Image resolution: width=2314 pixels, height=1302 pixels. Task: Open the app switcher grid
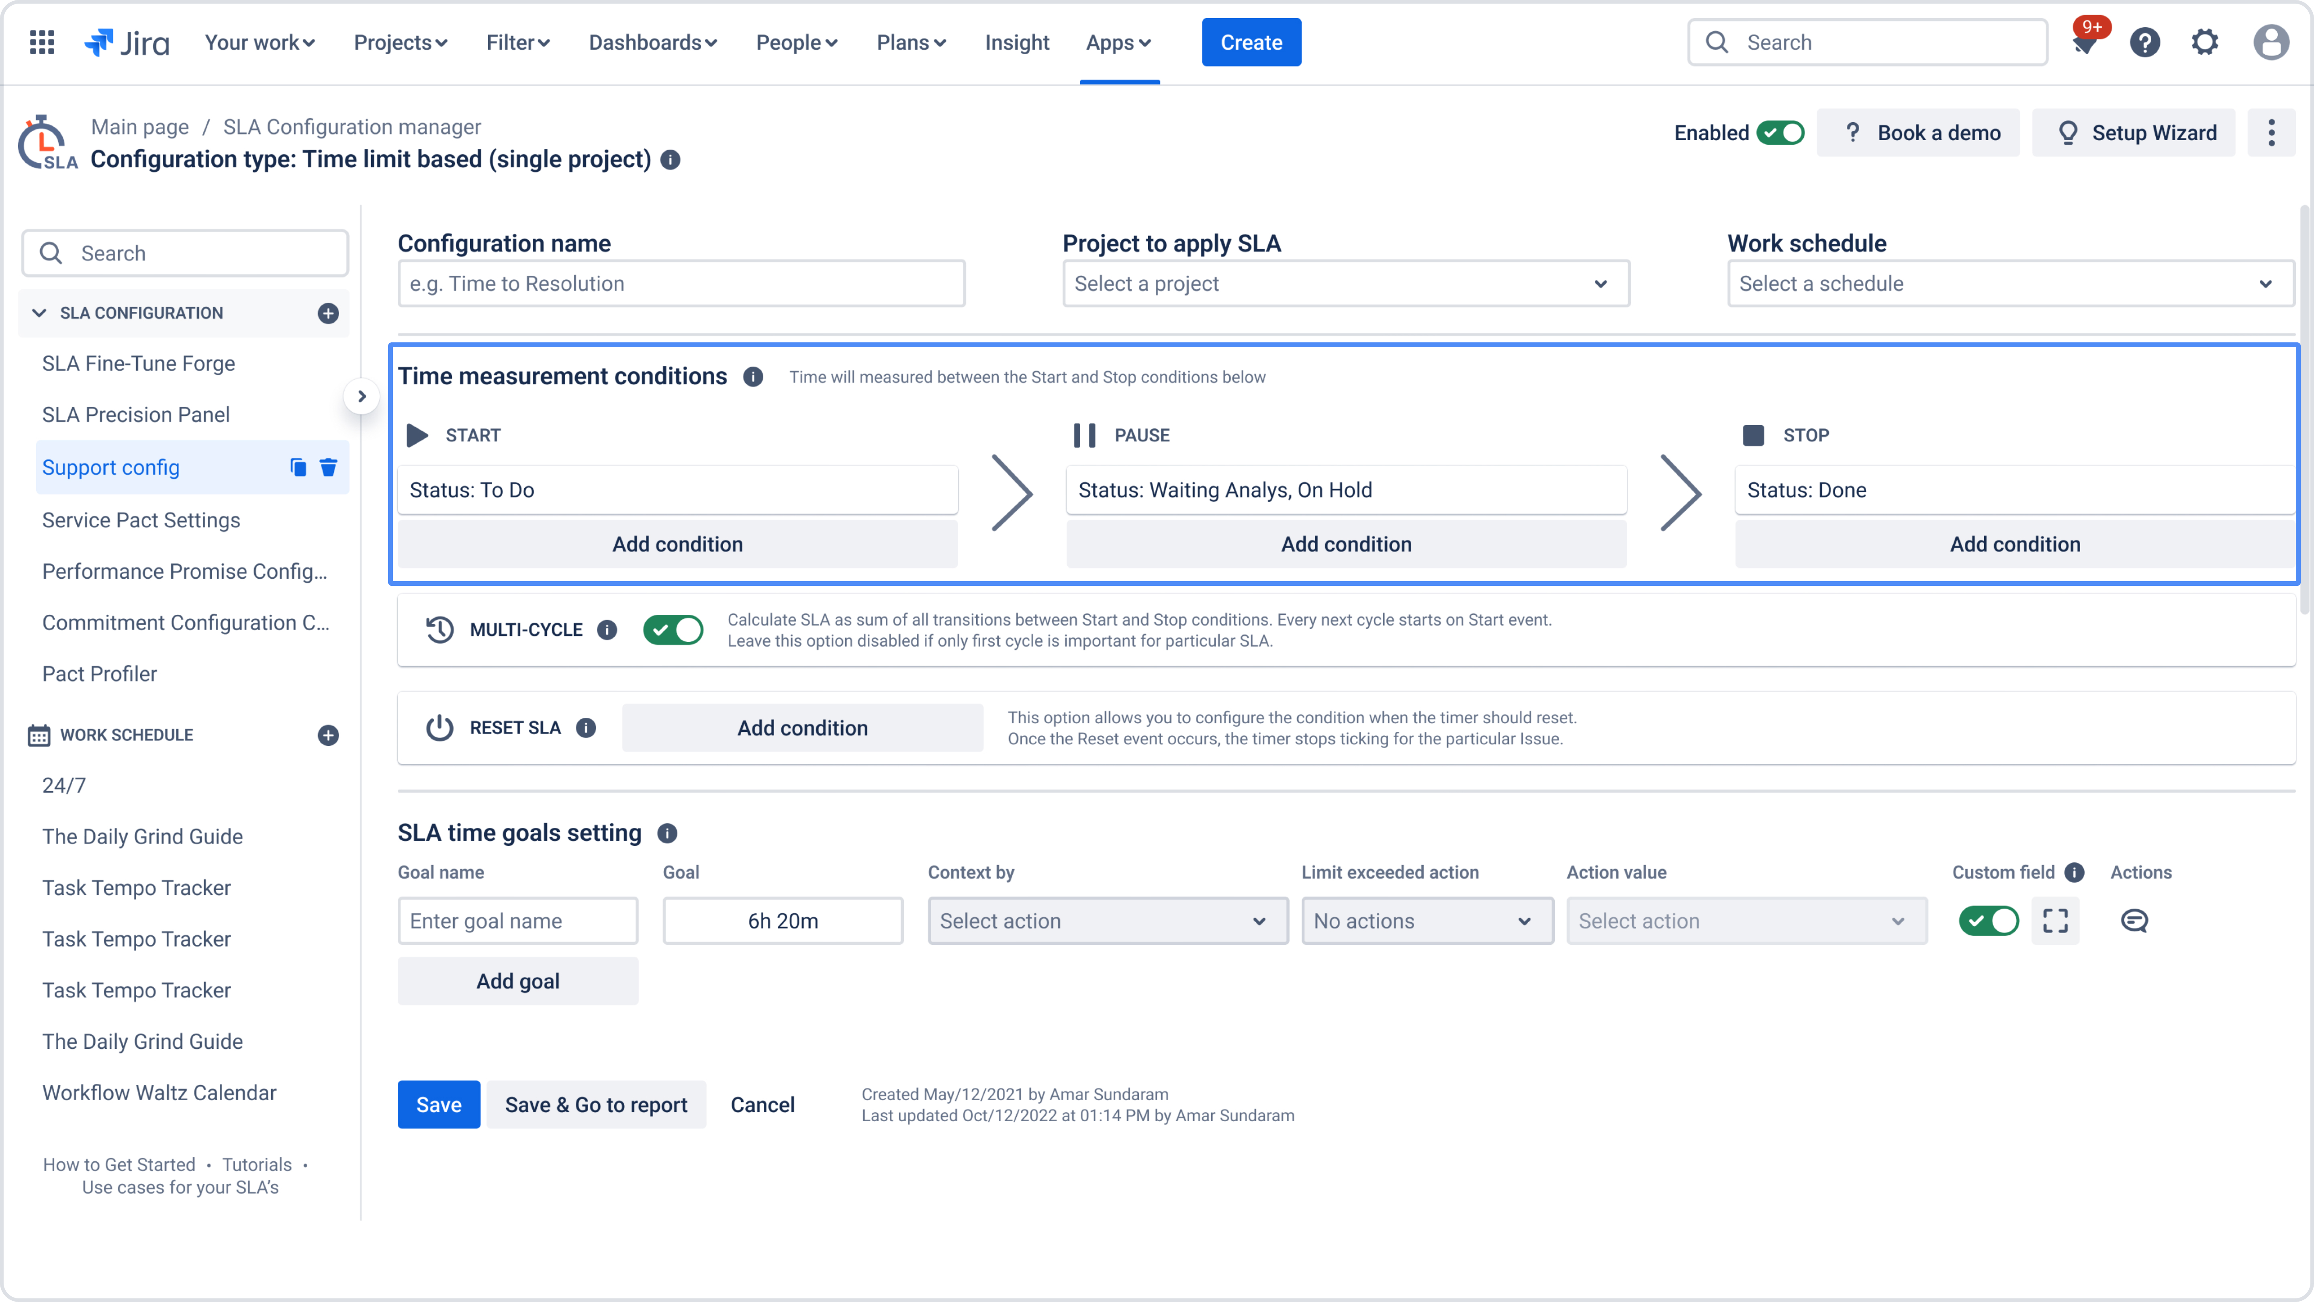pyautogui.click(x=42, y=42)
